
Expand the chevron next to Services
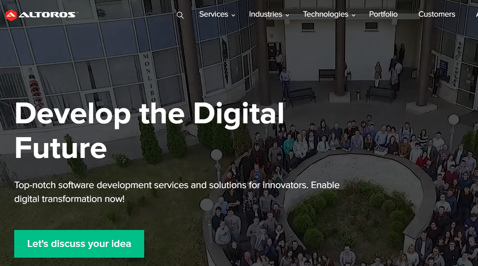[233, 15]
